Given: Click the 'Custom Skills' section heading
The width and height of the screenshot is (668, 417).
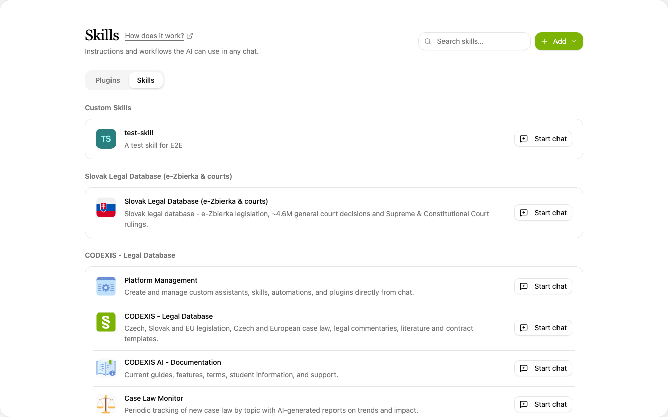Looking at the screenshot, I should (x=108, y=108).
